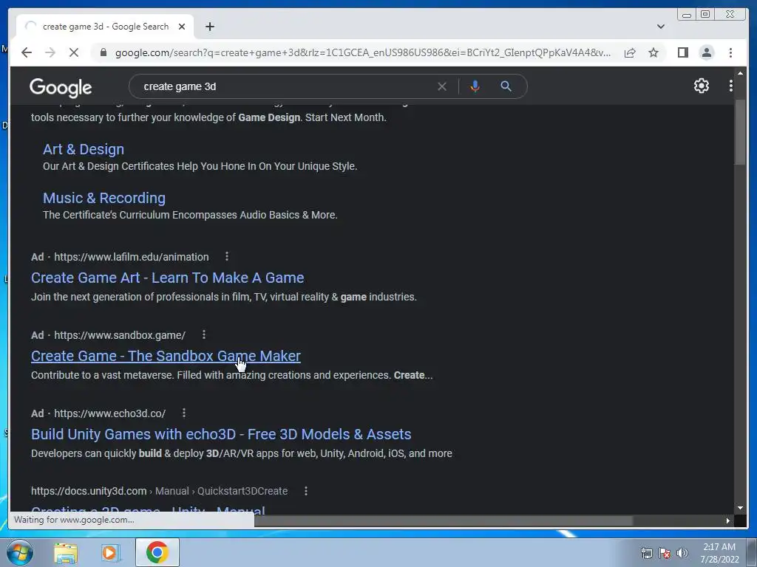
Task: Open options for the echo3d.co ad
Action: [x=183, y=413]
